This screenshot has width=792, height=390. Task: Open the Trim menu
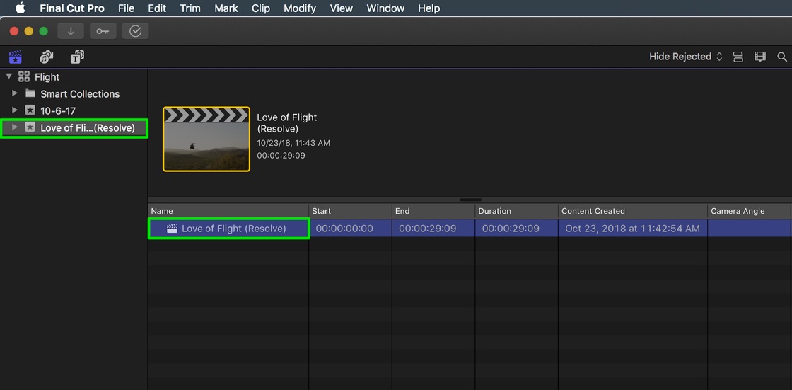pyautogui.click(x=190, y=8)
